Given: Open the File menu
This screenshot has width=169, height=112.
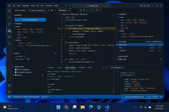Looking at the screenshot, I should click(x=14, y=6).
